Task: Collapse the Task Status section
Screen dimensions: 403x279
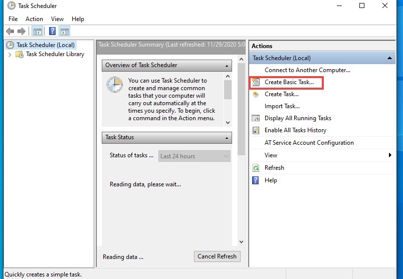Action: click(x=227, y=138)
